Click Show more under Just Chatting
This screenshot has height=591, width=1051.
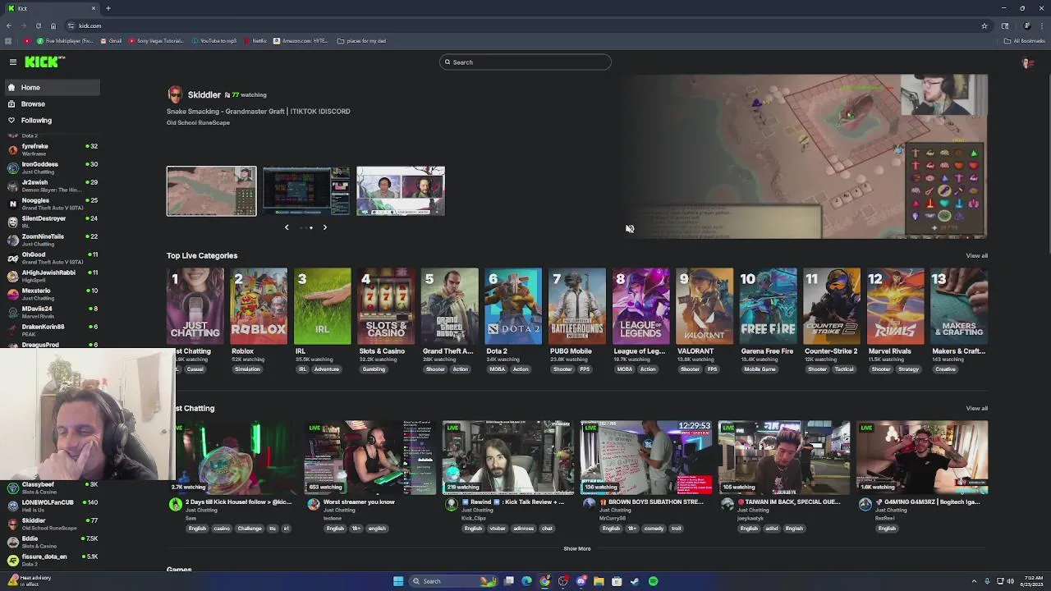coord(576,548)
